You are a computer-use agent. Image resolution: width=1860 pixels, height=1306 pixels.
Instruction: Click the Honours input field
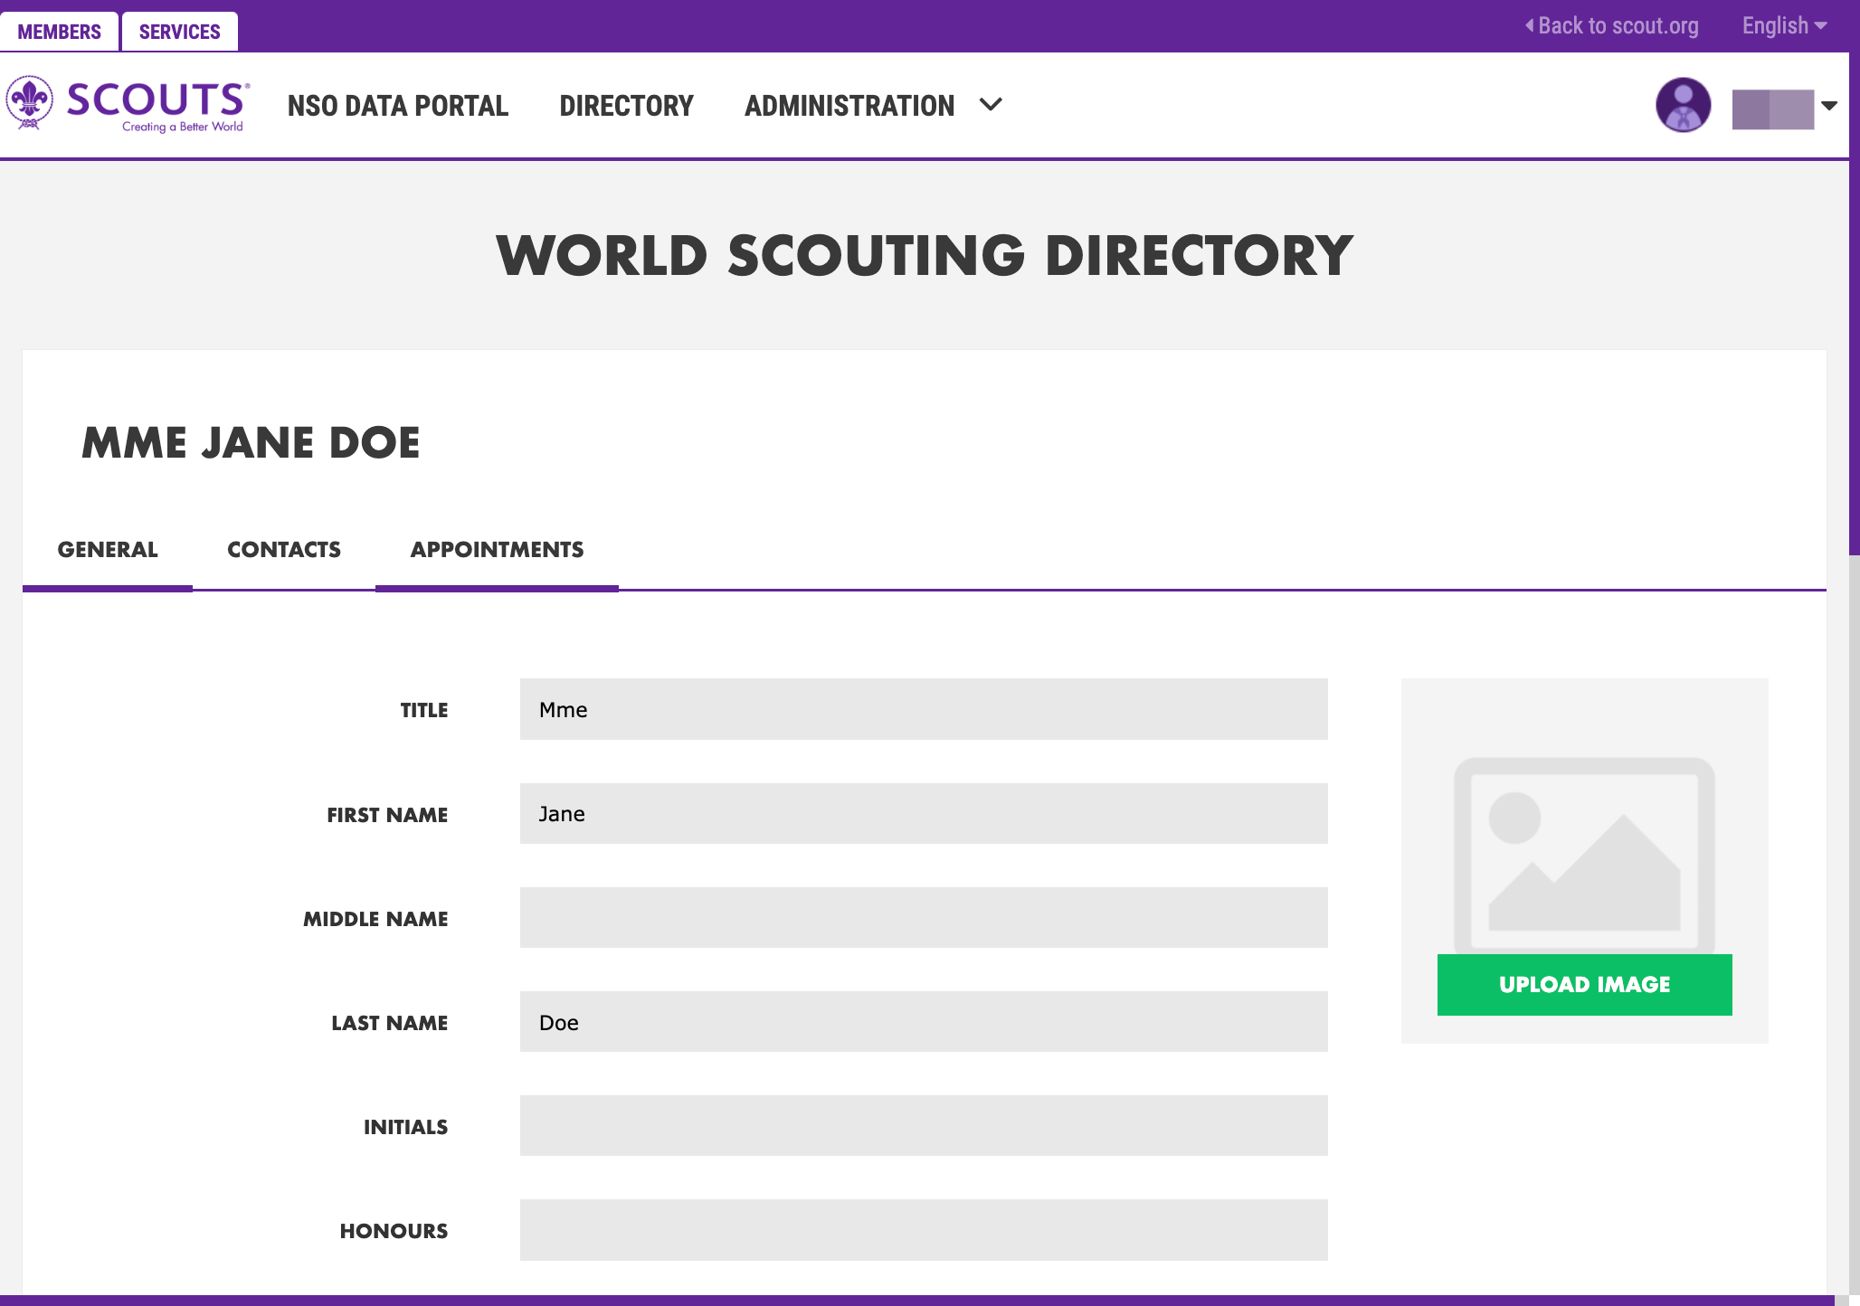point(924,1230)
